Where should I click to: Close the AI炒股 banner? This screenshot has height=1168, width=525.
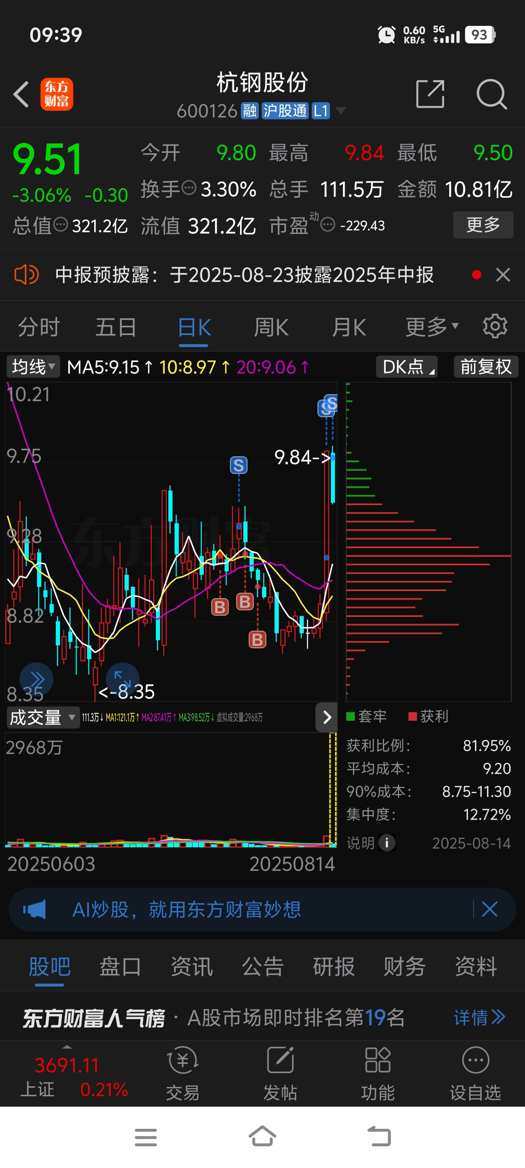pos(490,909)
